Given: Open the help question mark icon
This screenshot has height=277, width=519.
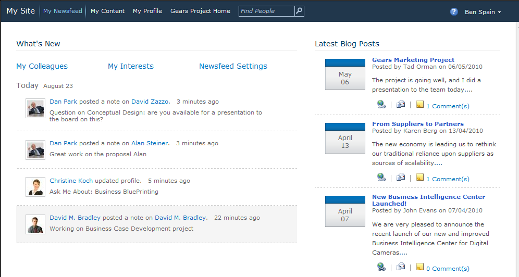Looking at the screenshot, I should pyautogui.click(x=454, y=11).
